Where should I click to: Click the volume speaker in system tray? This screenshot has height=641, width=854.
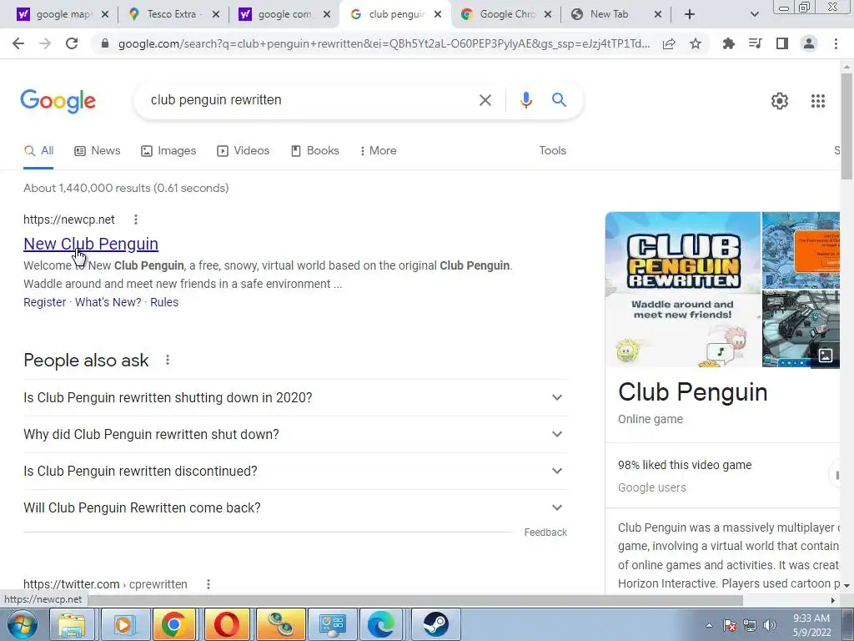[770, 625]
